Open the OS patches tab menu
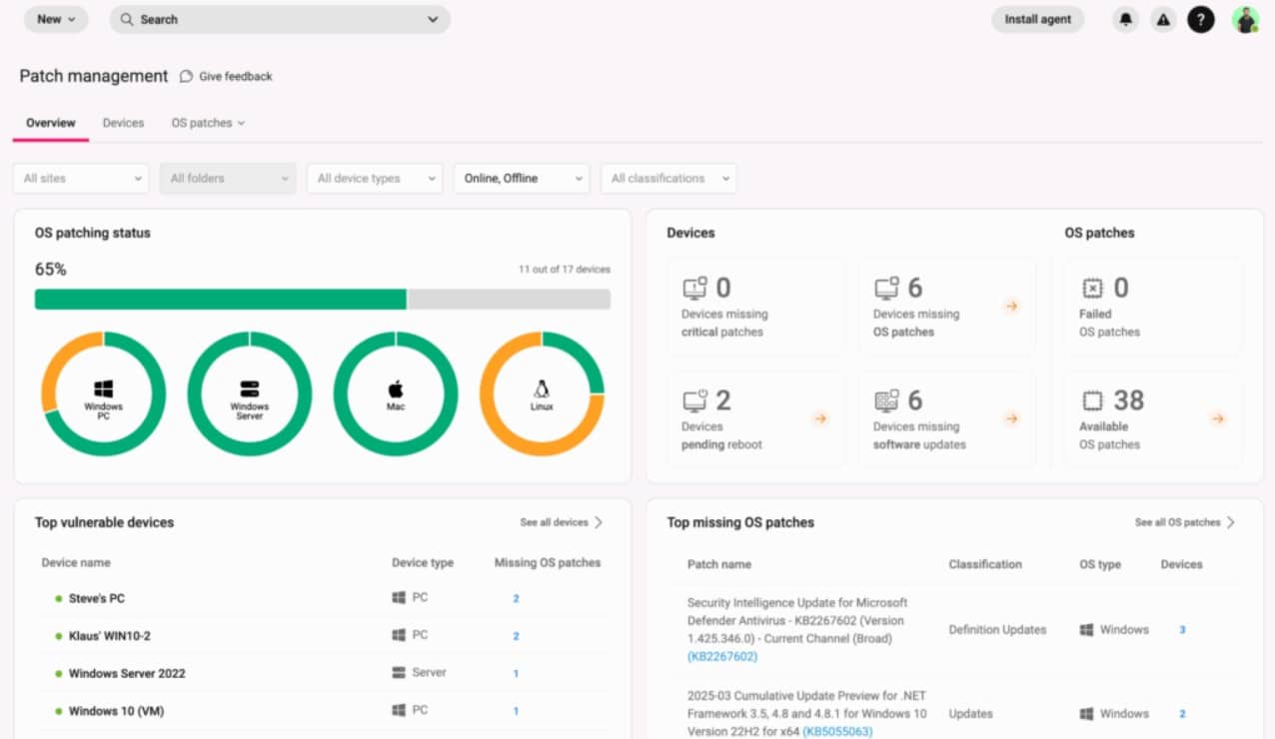The image size is (1275, 739). tap(208, 123)
